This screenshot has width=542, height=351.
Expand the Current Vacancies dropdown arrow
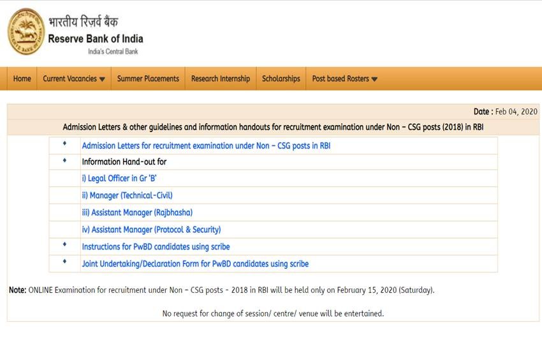[x=102, y=79]
